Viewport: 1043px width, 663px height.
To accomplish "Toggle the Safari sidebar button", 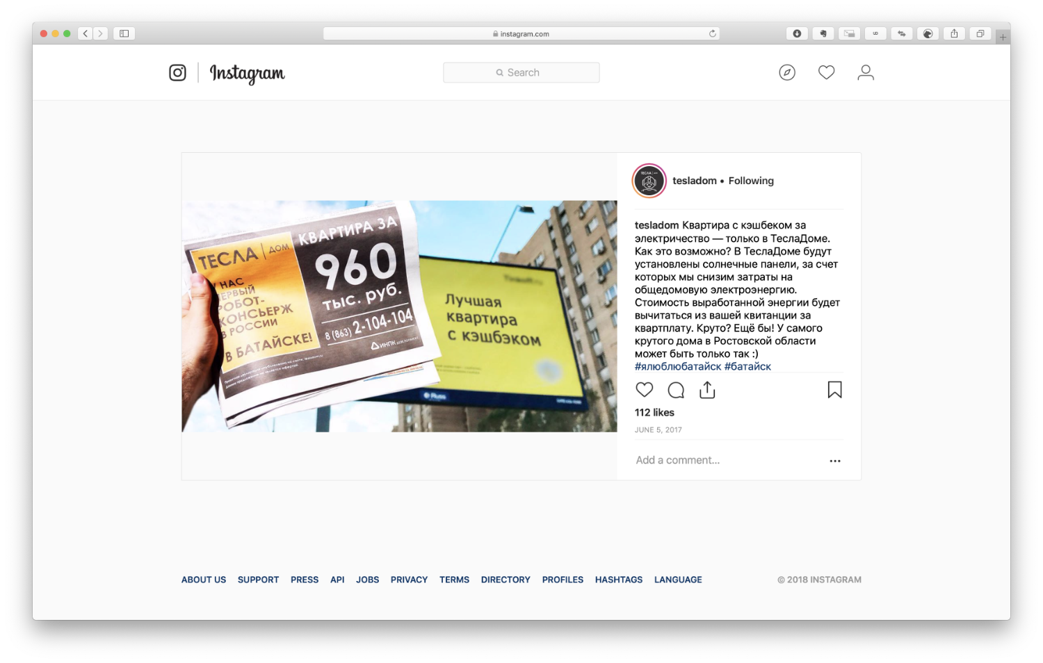I will point(124,33).
